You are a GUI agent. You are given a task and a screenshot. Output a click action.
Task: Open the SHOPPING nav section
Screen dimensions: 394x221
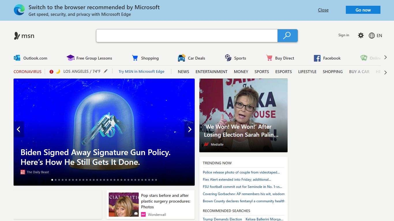tap(333, 72)
